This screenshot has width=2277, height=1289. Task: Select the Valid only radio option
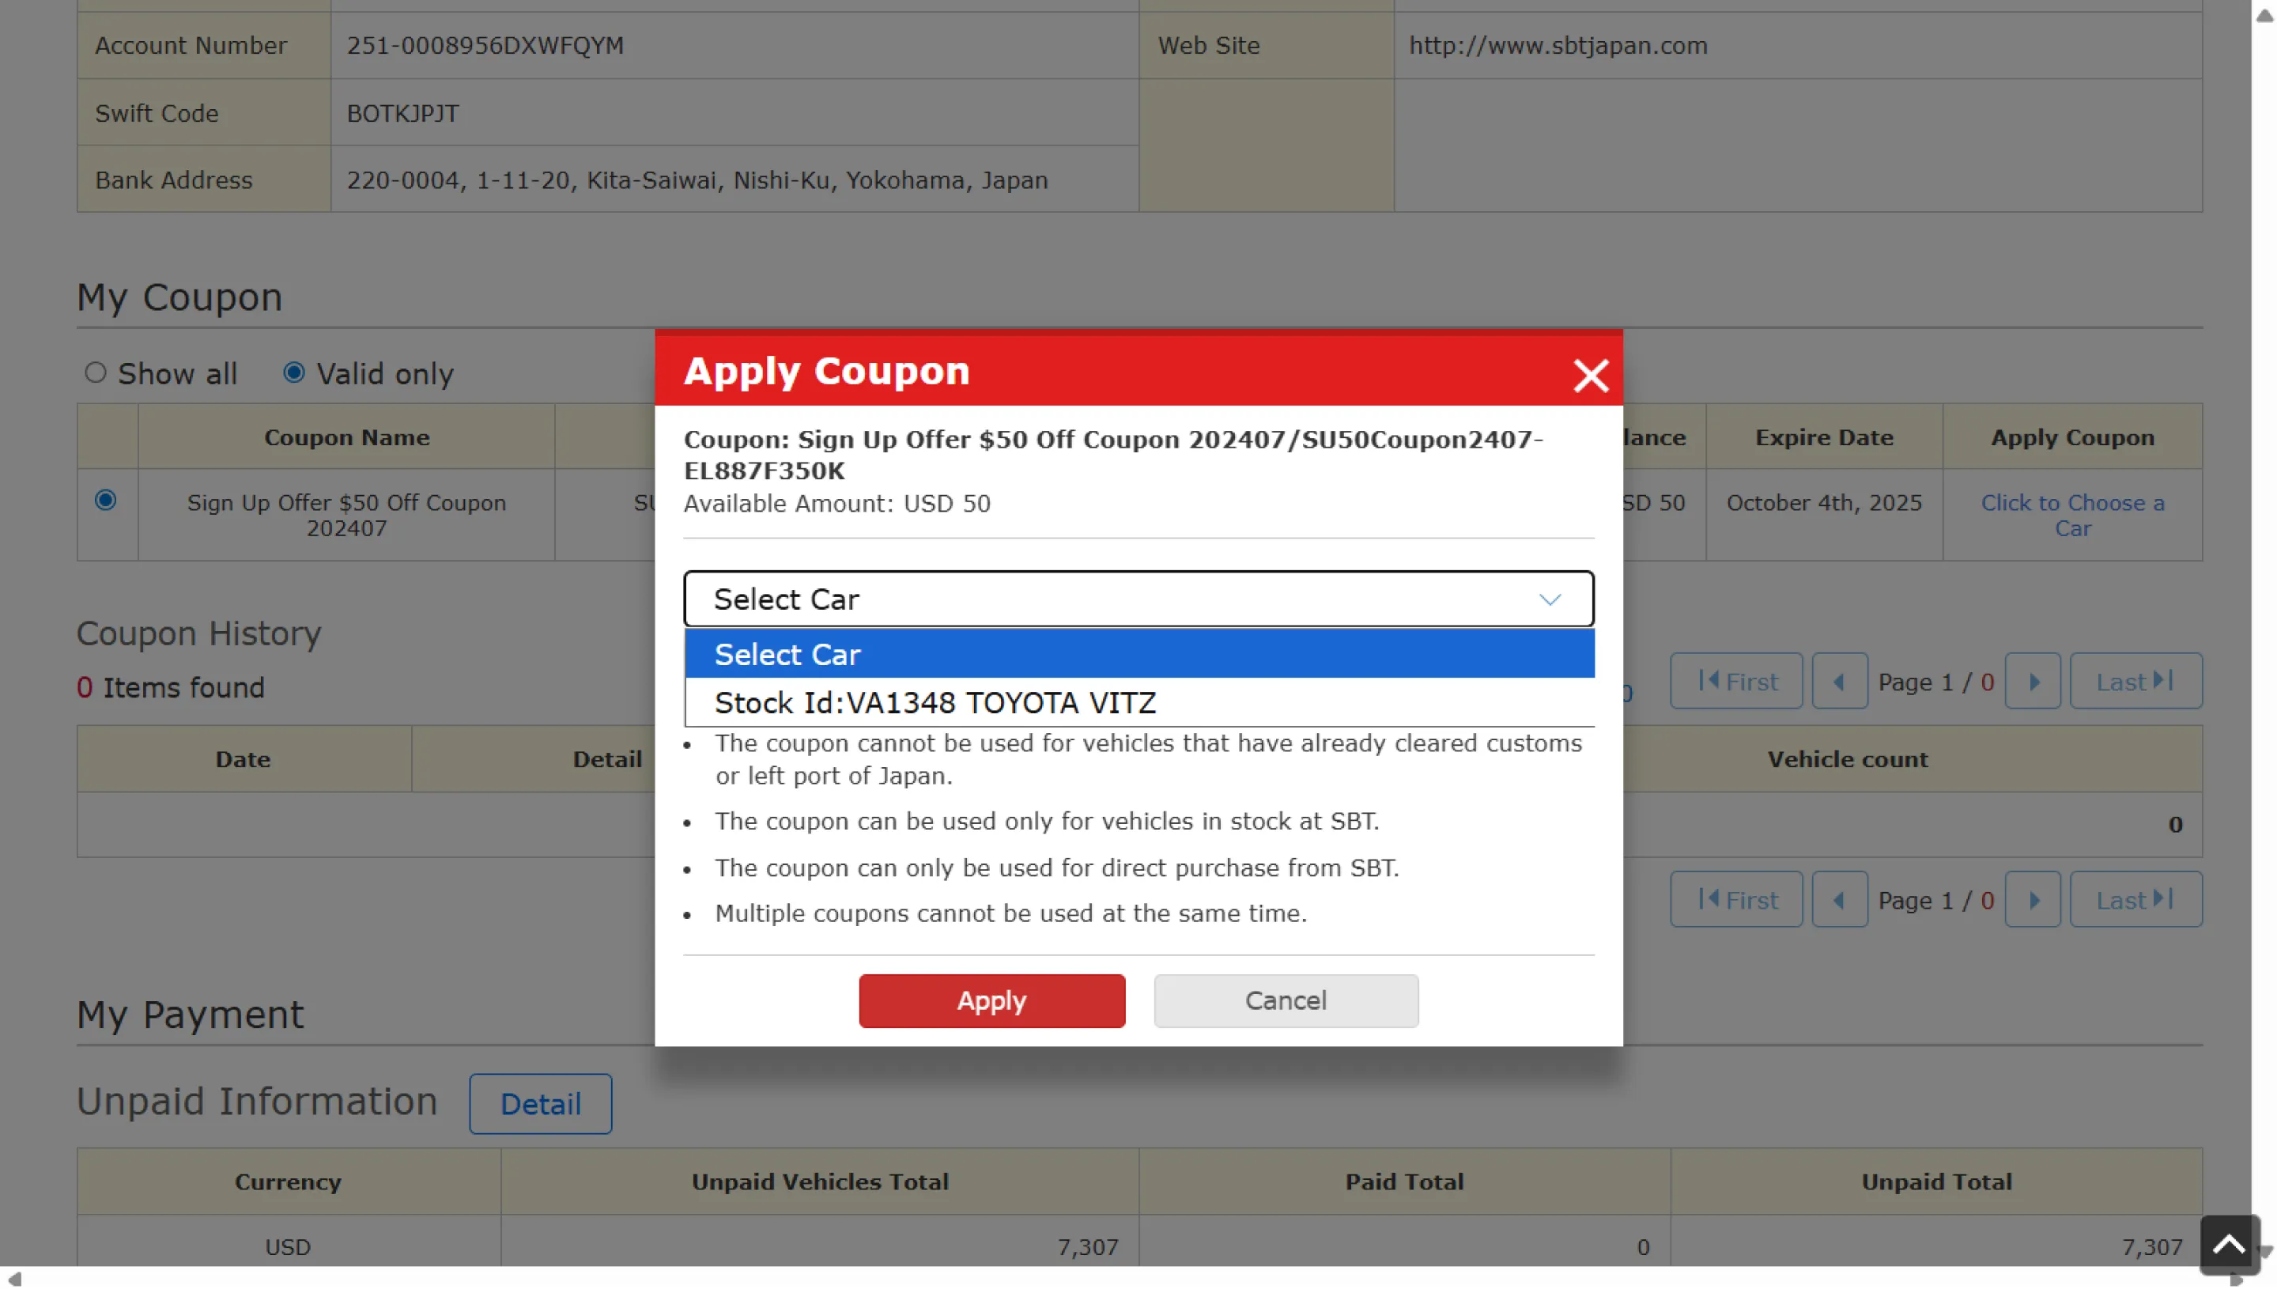294,372
